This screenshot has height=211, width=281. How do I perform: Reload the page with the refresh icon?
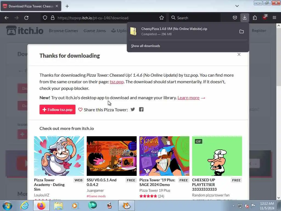(26, 18)
